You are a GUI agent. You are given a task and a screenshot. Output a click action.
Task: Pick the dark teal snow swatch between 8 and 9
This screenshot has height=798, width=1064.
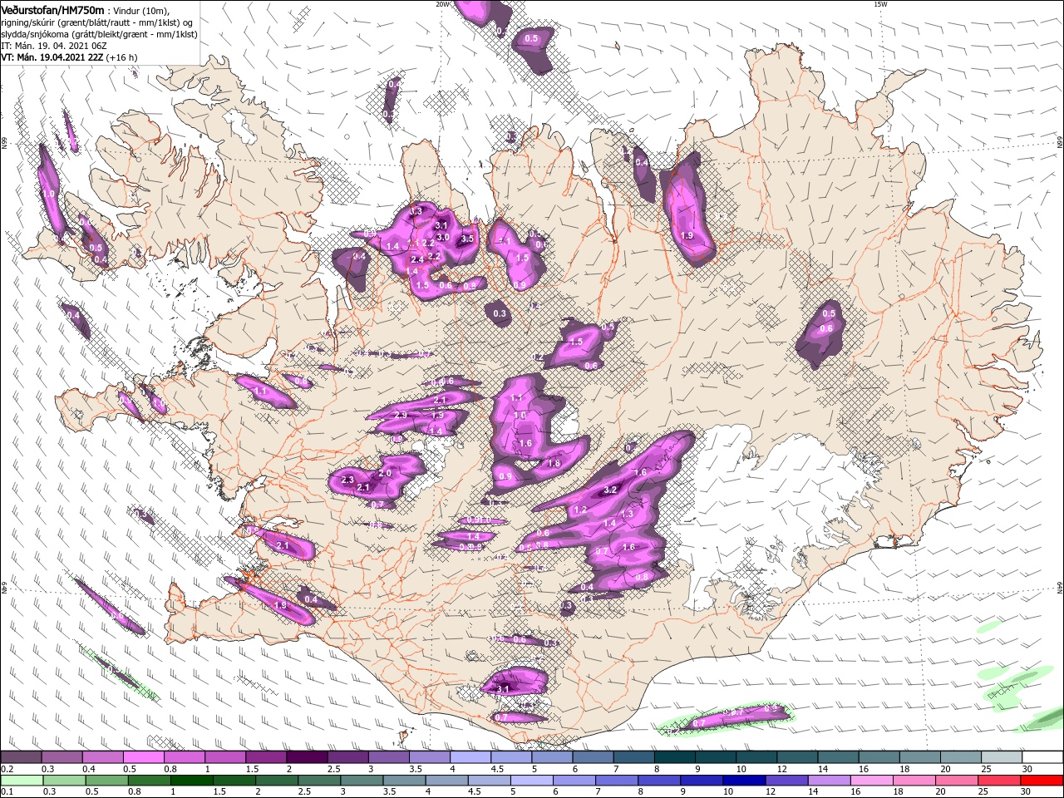(x=675, y=757)
